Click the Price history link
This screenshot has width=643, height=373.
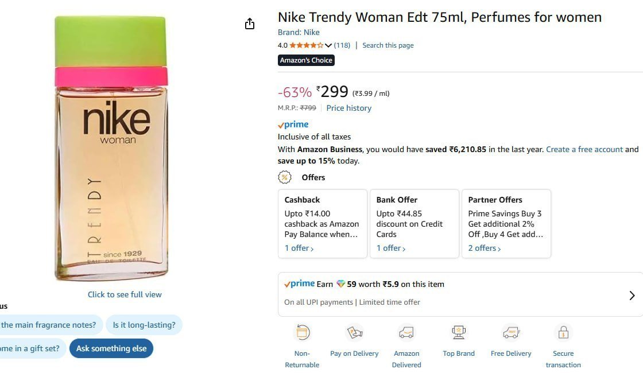click(x=348, y=108)
